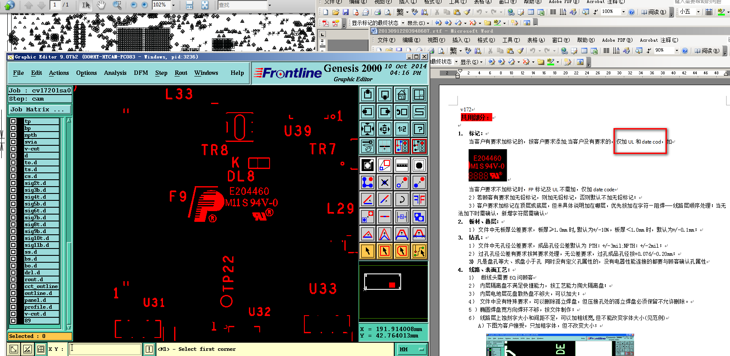This screenshot has height=356, width=730.
Task: Toggle the mpth layer checkbox
Action: (x=13, y=135)
